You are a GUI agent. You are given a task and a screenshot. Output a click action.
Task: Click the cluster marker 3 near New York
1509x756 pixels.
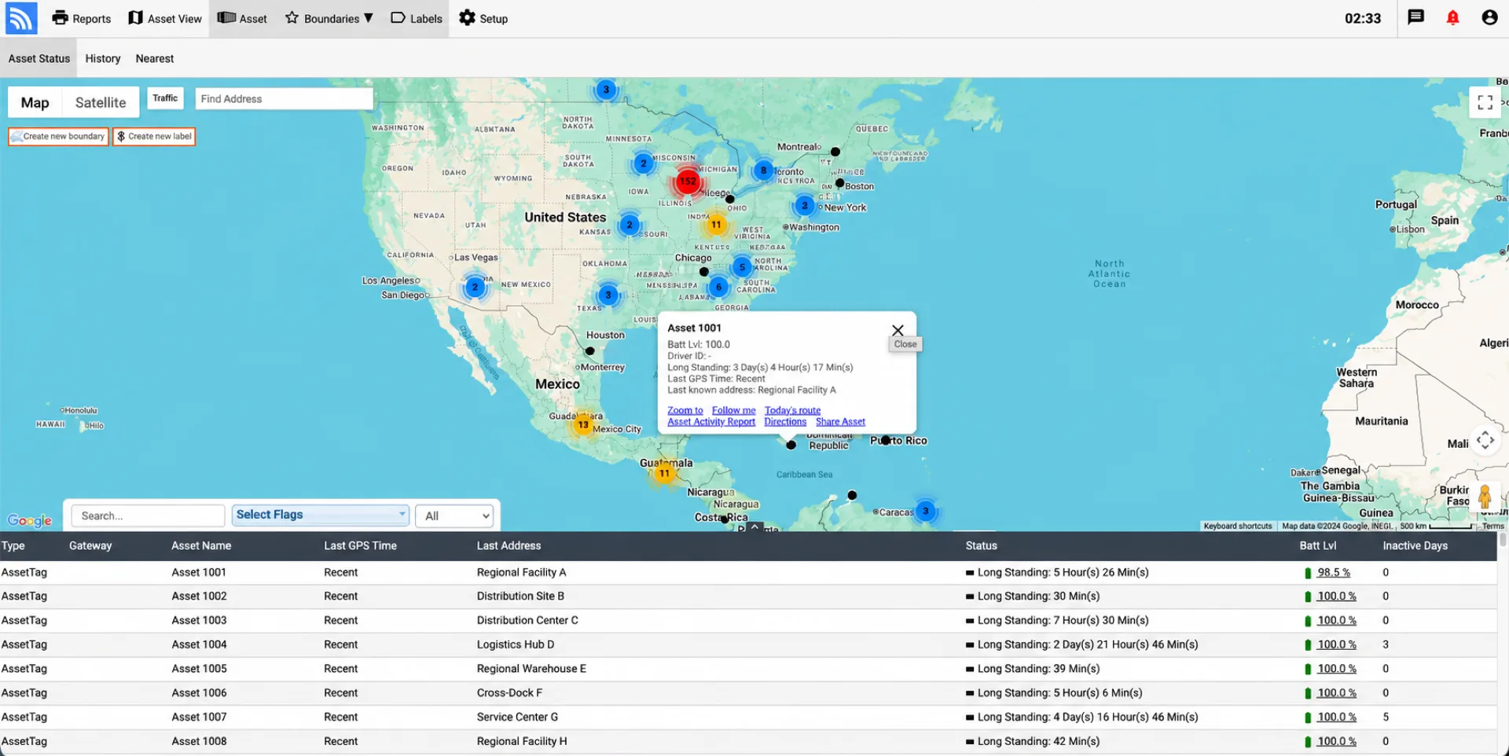(x=805, y=206)
